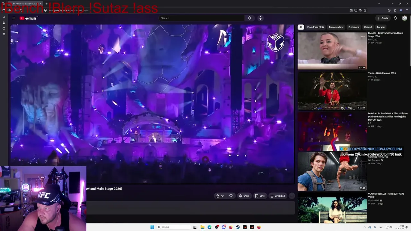411x231 pixels.
Task: Download the video
Action: coord(278,196)
